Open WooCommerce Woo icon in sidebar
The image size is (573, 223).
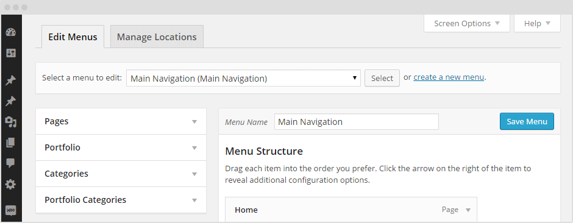tap(11, 211)
